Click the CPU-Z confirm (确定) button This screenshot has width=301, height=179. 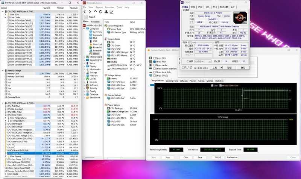(x=243, y=68)
